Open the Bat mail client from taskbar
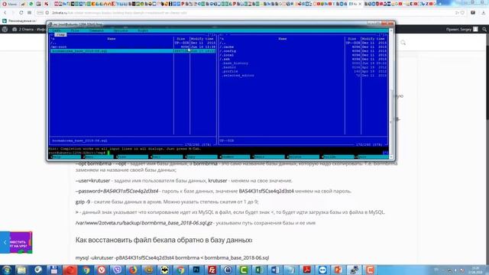The height and width of the screenshot is (275, 489). (x=165, y=270)
